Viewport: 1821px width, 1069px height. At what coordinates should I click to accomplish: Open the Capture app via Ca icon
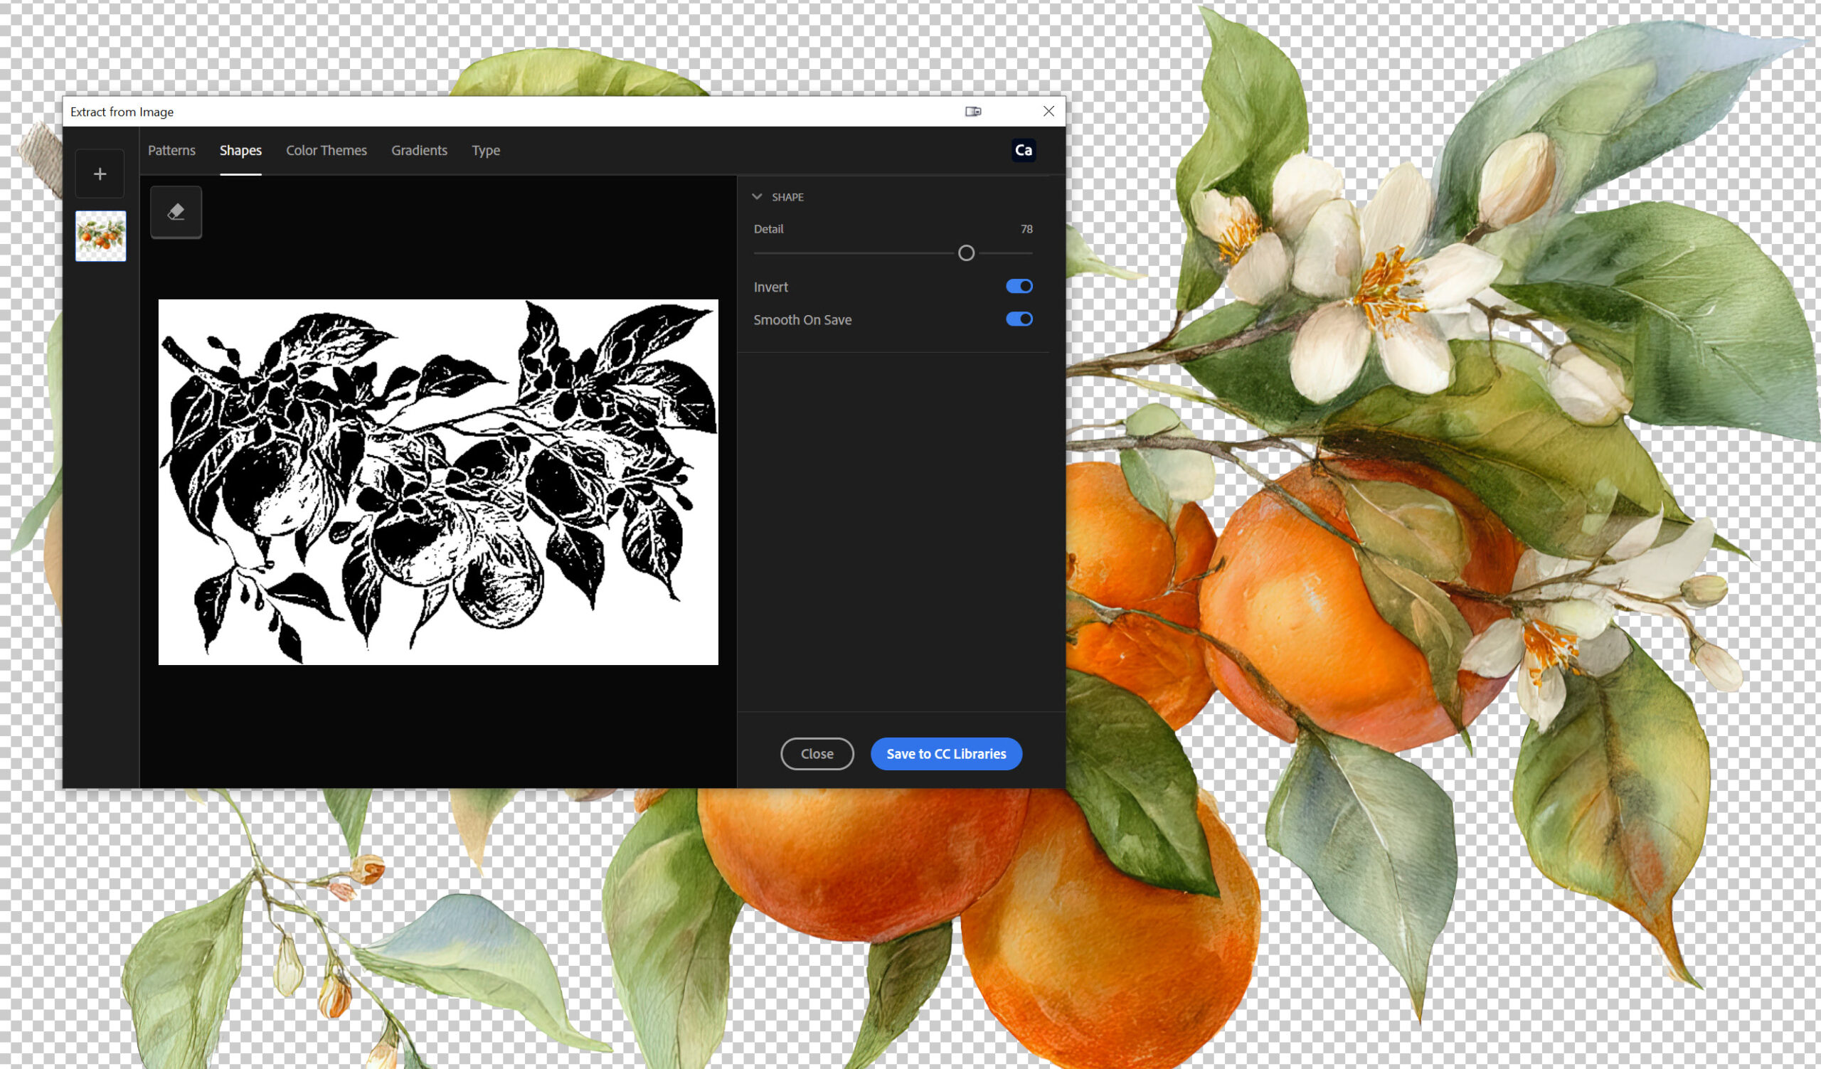(x=1023, y=150)
